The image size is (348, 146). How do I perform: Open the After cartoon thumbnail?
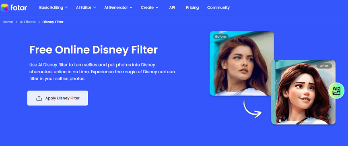coord(303,92)
